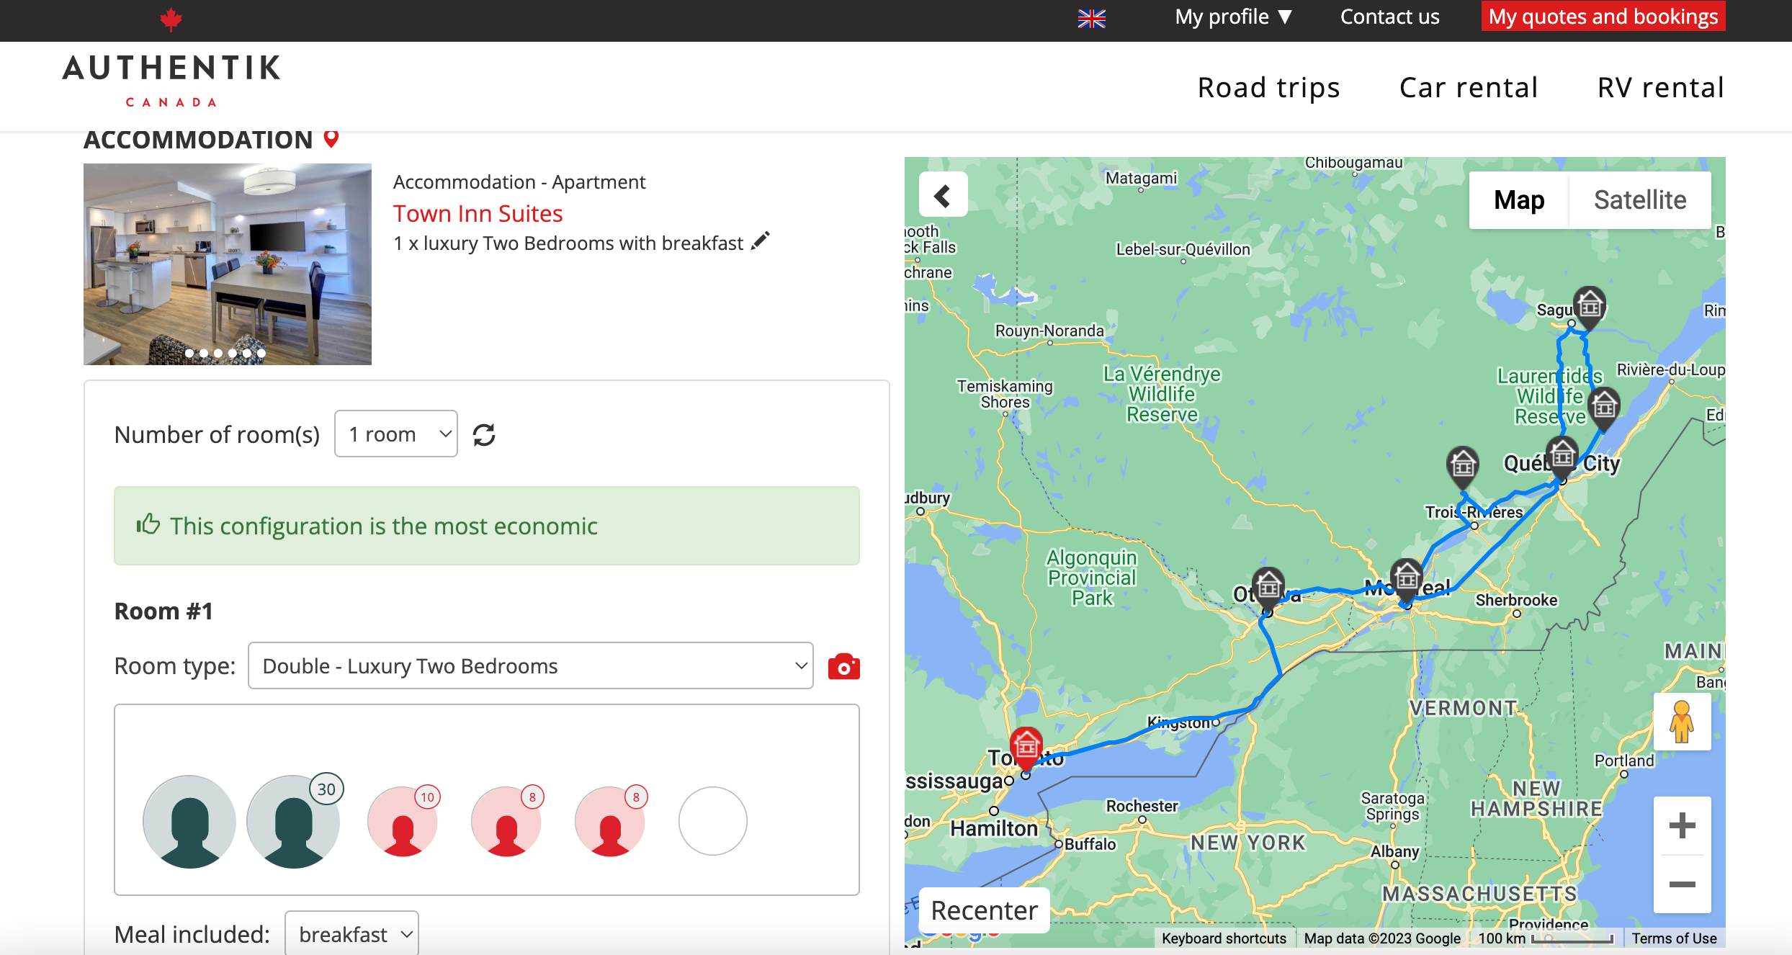
Task: Click the empty traveler slot circle
Action: tap(713, 821)
